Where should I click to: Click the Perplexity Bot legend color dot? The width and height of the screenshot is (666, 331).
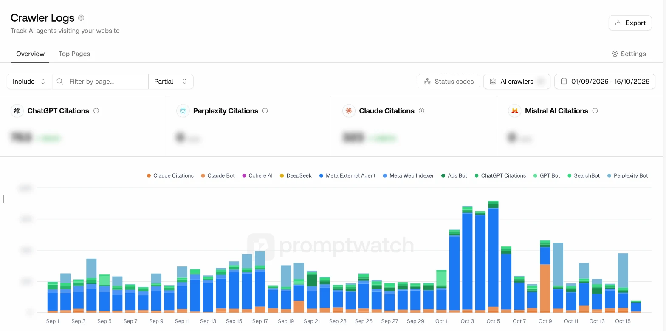coord(610,175)
